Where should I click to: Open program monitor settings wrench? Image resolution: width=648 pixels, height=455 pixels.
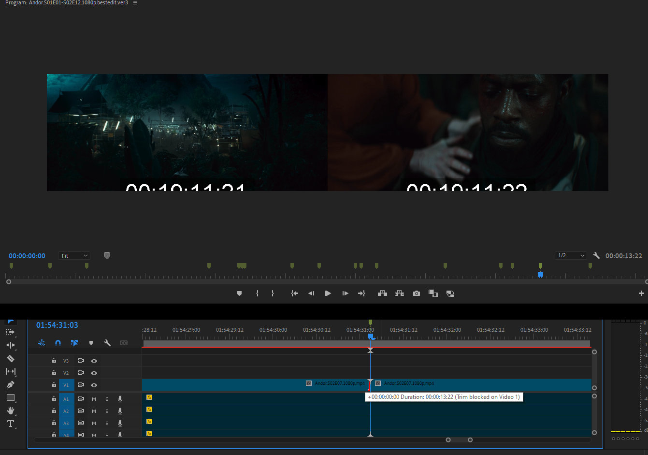click(596, 255)
